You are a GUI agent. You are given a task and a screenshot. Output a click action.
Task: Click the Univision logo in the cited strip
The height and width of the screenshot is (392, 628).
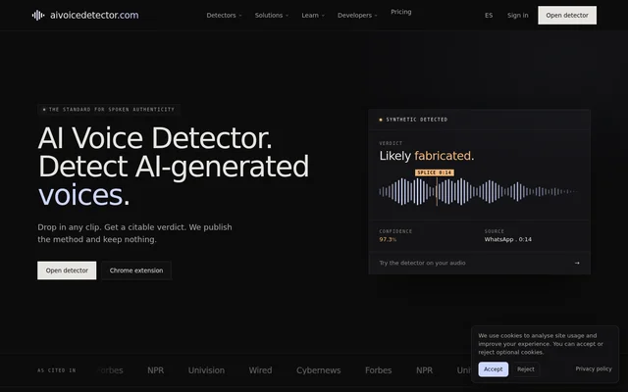tap(206, 370)
